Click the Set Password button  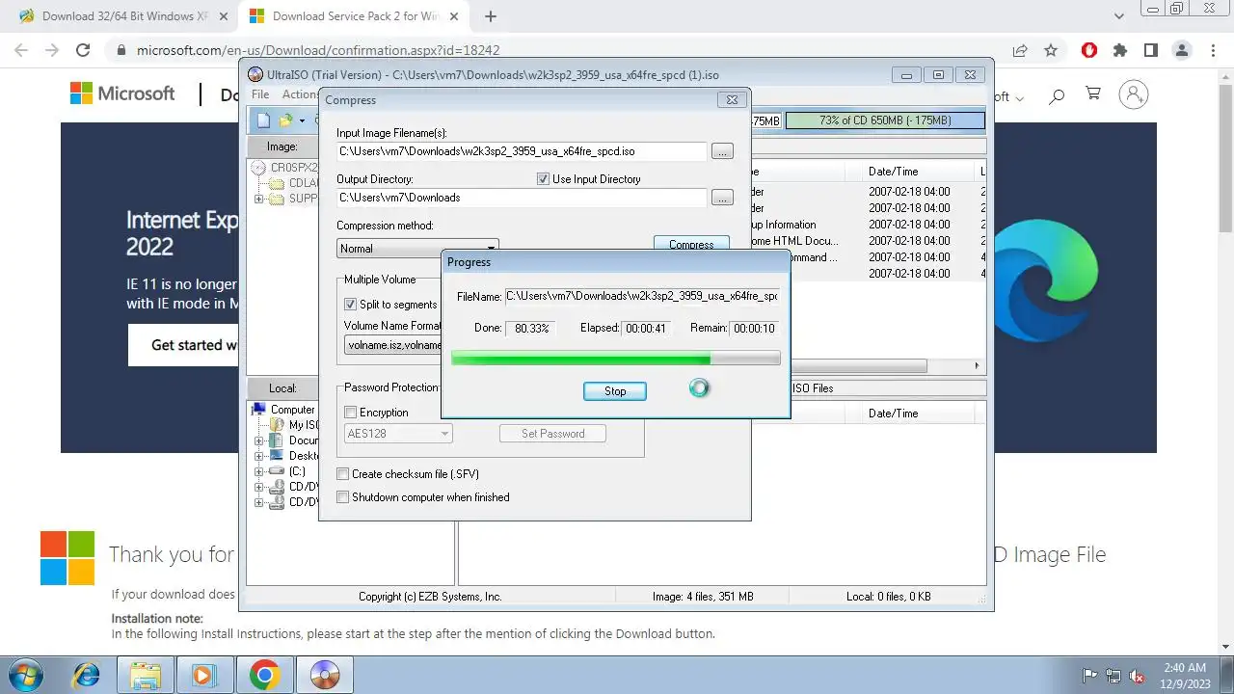coord(552,434)
